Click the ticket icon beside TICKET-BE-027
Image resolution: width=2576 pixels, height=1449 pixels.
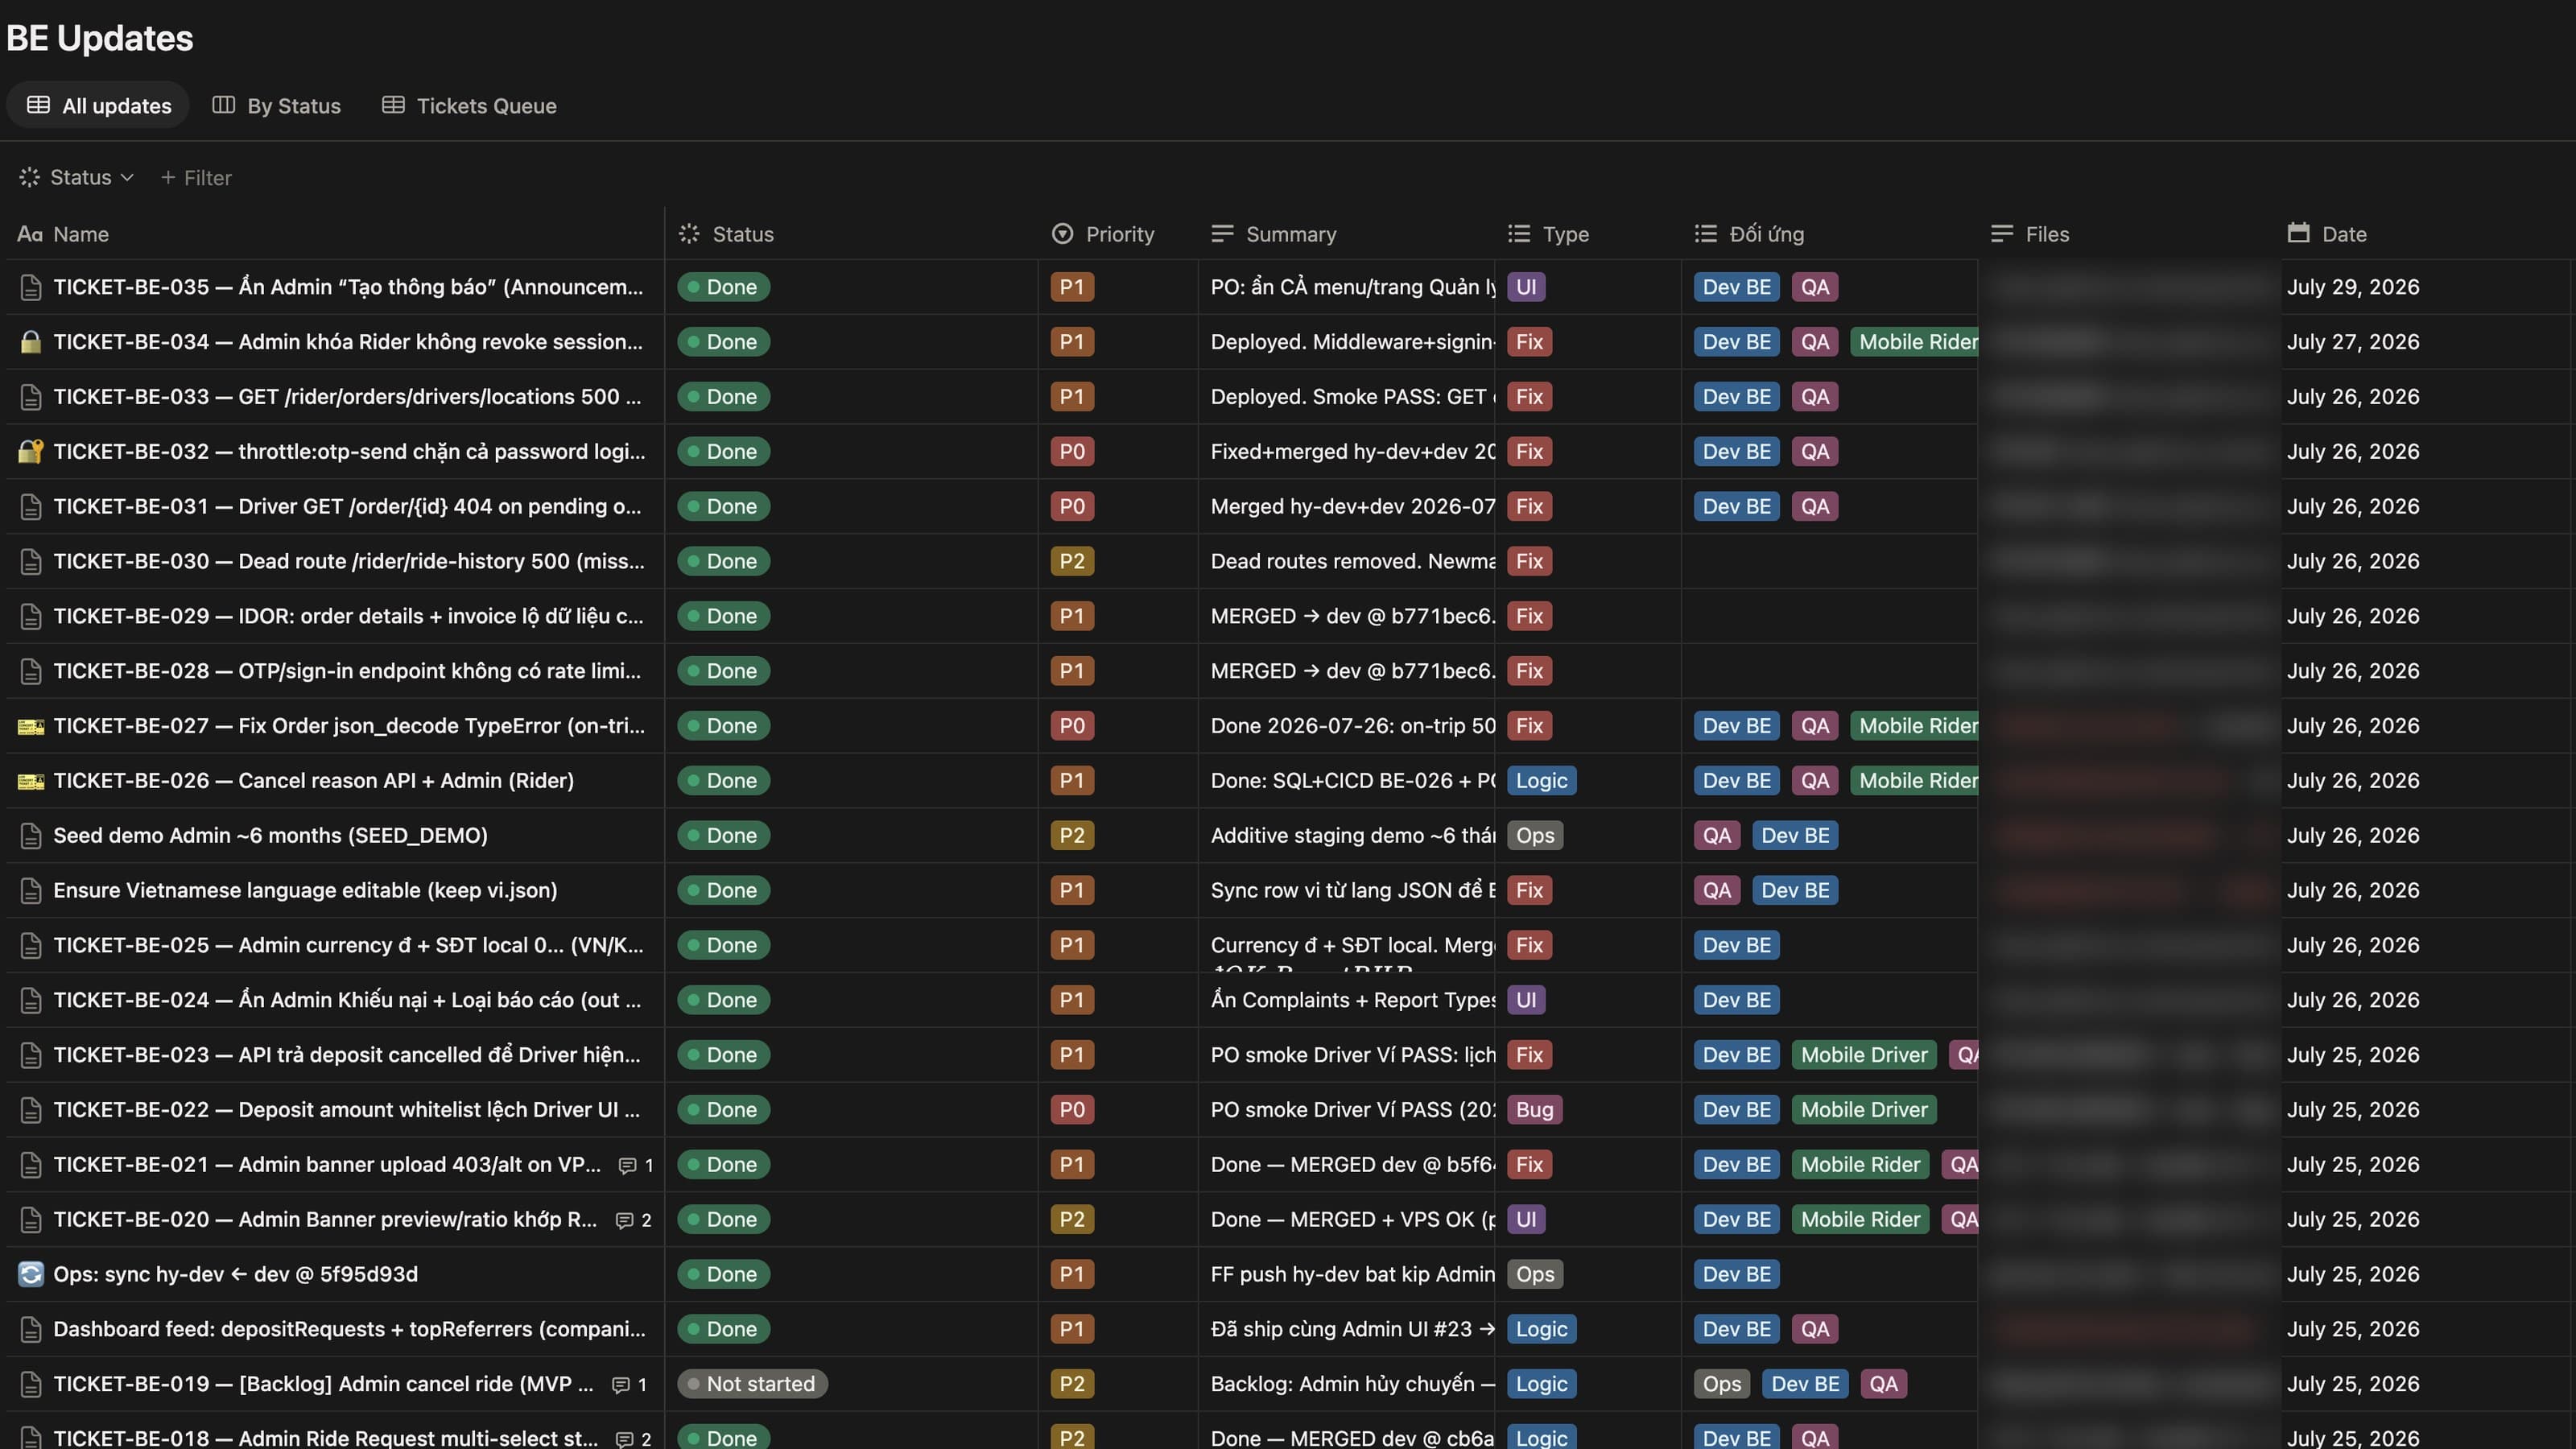[31, 726]
